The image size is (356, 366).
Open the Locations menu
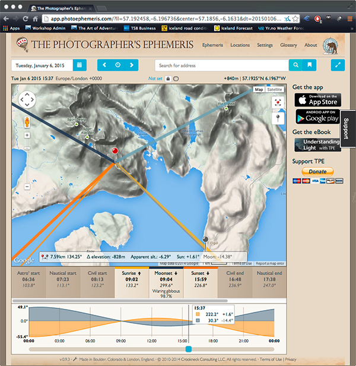click(x=240, y=45)
